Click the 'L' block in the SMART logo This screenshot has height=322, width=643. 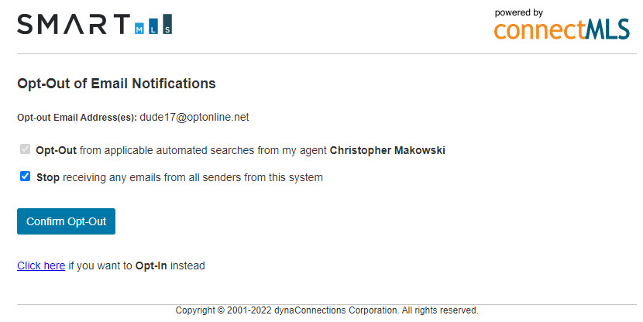click(153, 26)
